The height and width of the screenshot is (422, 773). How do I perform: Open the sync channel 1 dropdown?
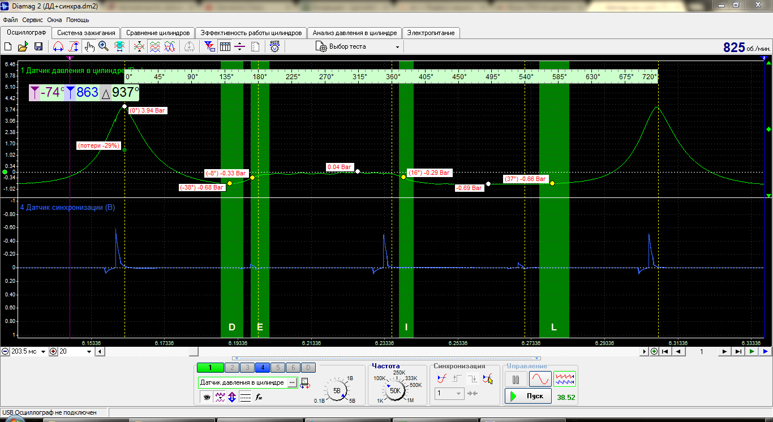pyautogui.click(x=450, y=394)
